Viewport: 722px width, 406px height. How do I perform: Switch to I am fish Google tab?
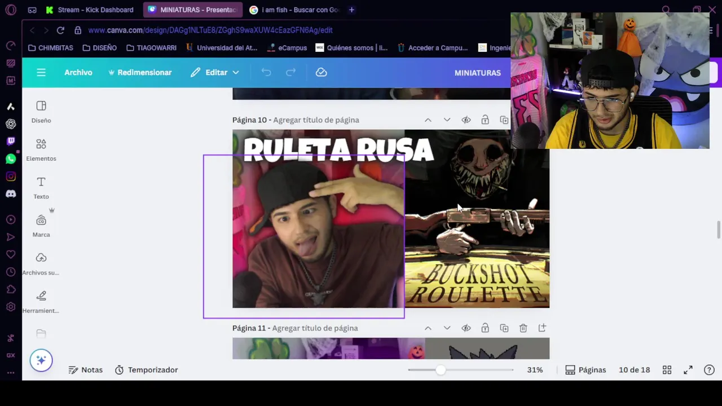coord(294,10)
